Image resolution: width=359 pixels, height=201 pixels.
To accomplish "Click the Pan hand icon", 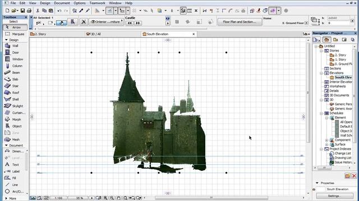I will click(118, 198).
